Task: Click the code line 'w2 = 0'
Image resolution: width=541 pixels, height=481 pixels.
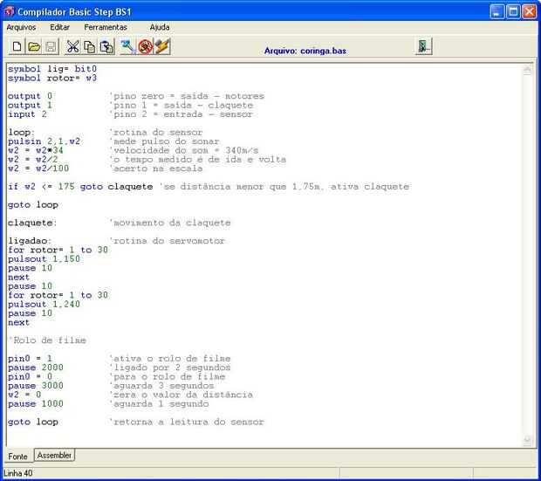Action: pyautogui.click(x=24, y=395)
